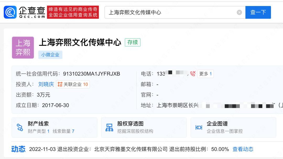The image size is (283, 159).
Task: Click the 企业图谱 enterprise map icon
Action: (x=198, y=127)
